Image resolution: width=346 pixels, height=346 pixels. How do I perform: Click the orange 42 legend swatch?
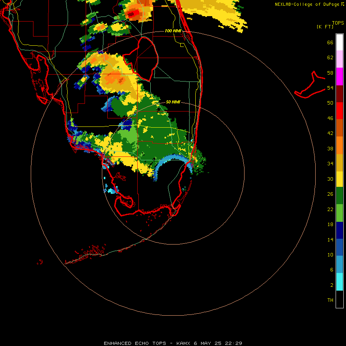(x=339, y=145)
